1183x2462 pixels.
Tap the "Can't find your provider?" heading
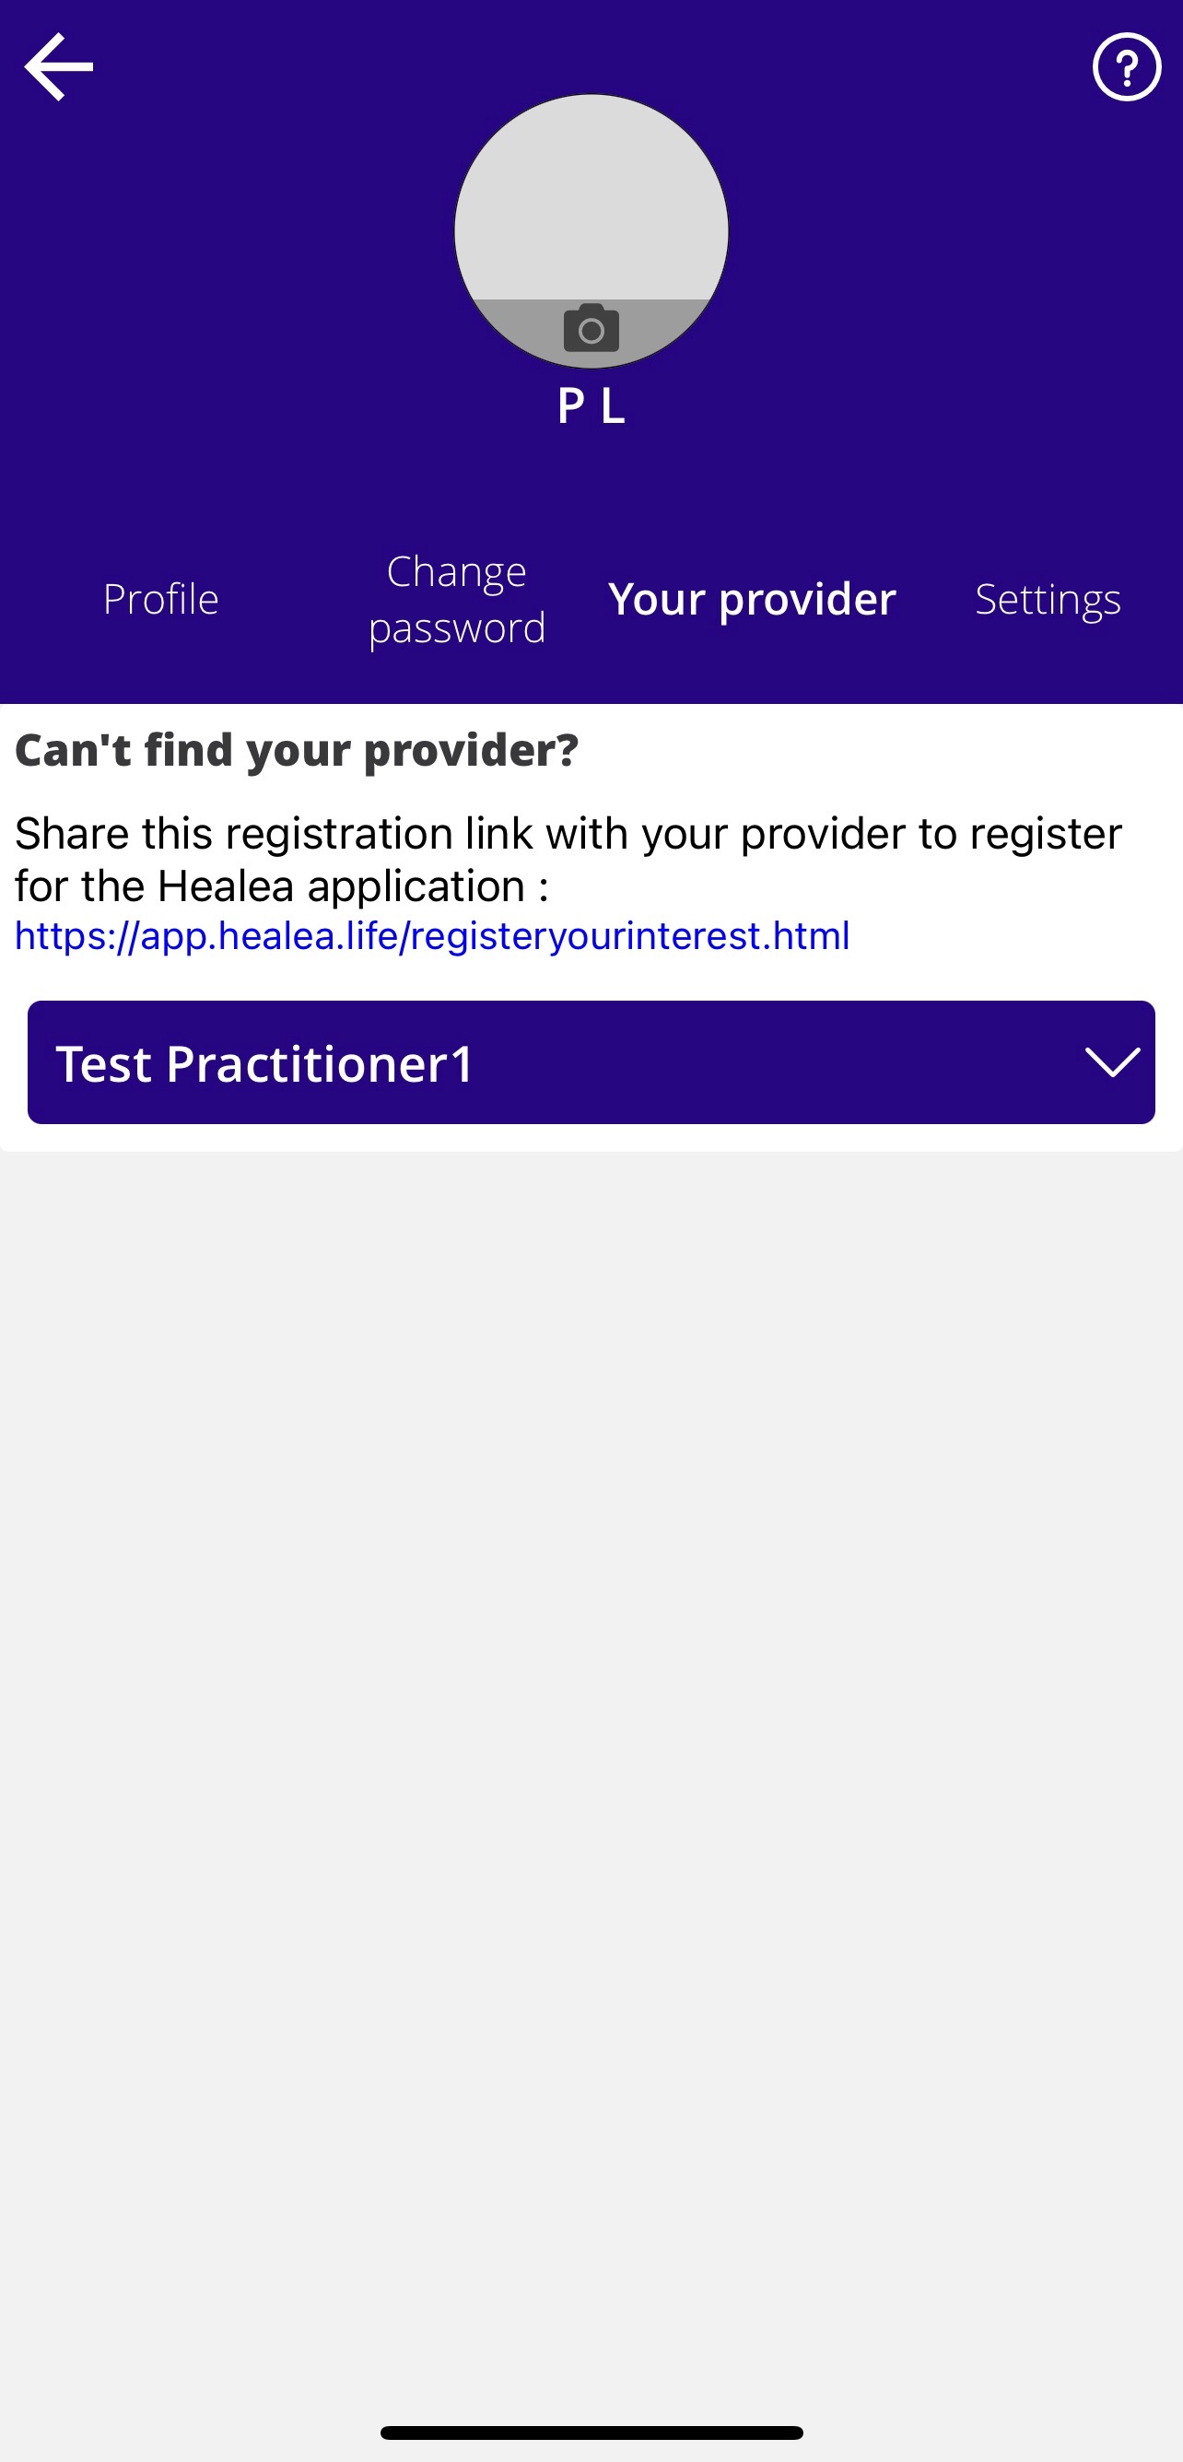pyautogui.click(x=297, y=750)
